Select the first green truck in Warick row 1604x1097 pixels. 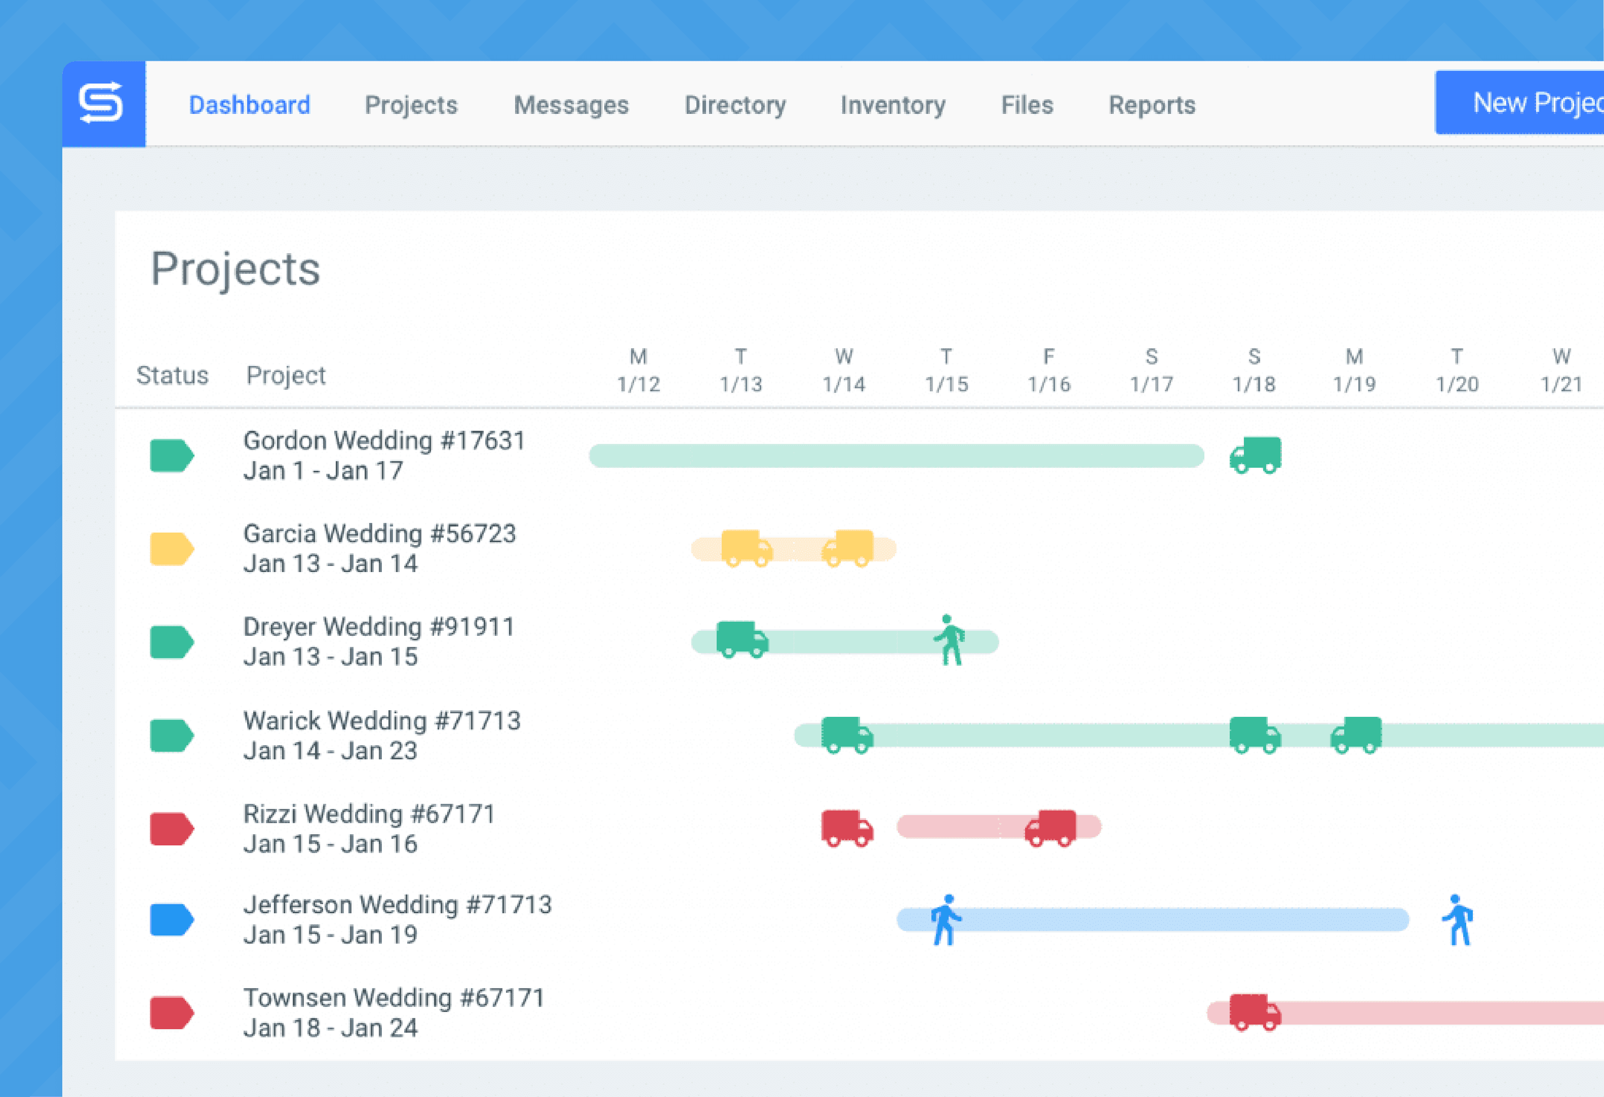click(x=847, y=736)
